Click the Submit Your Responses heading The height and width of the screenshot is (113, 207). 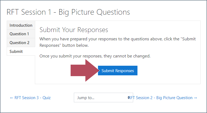coord(74,30)
